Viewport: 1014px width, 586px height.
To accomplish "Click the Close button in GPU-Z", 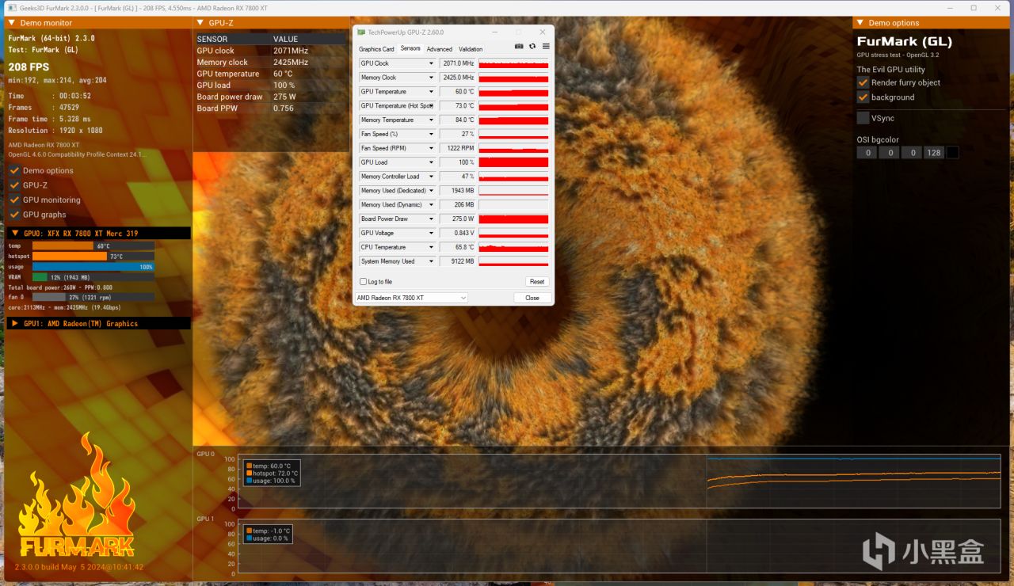I will pyautogui.click(x=532, y=298).
